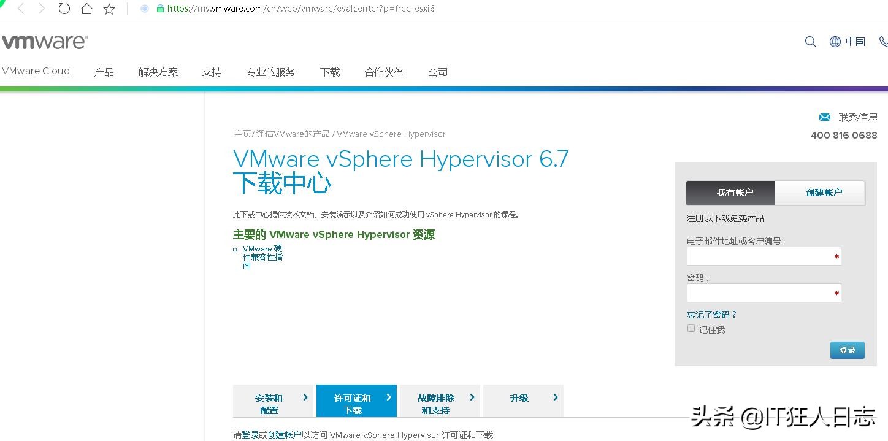Viewport: 888px width, 441px height.
Task: Click the VMware logo
Action: pos(44,40)
